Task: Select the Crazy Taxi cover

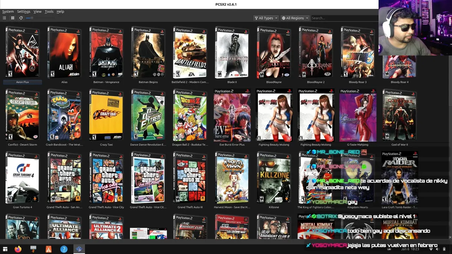Action: tap(106, 115)
